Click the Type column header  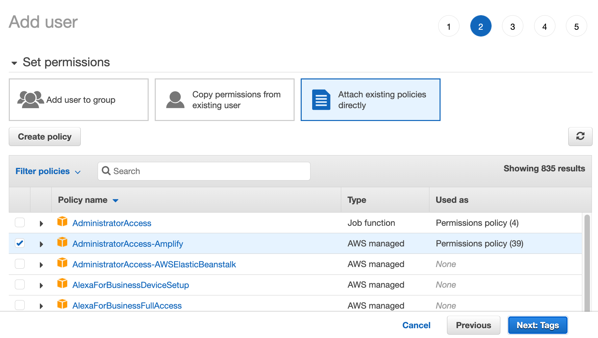point(385,200)
